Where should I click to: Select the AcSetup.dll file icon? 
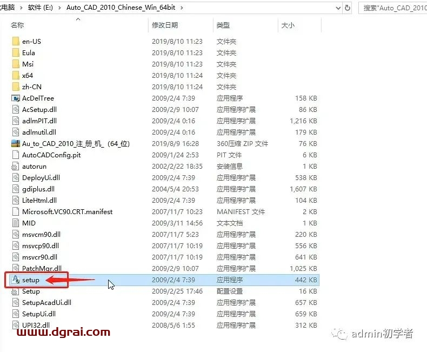16,110
